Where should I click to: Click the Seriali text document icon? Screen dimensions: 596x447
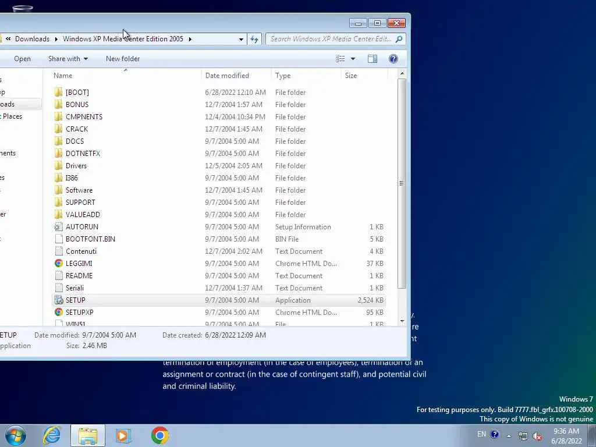coord(58,288)
